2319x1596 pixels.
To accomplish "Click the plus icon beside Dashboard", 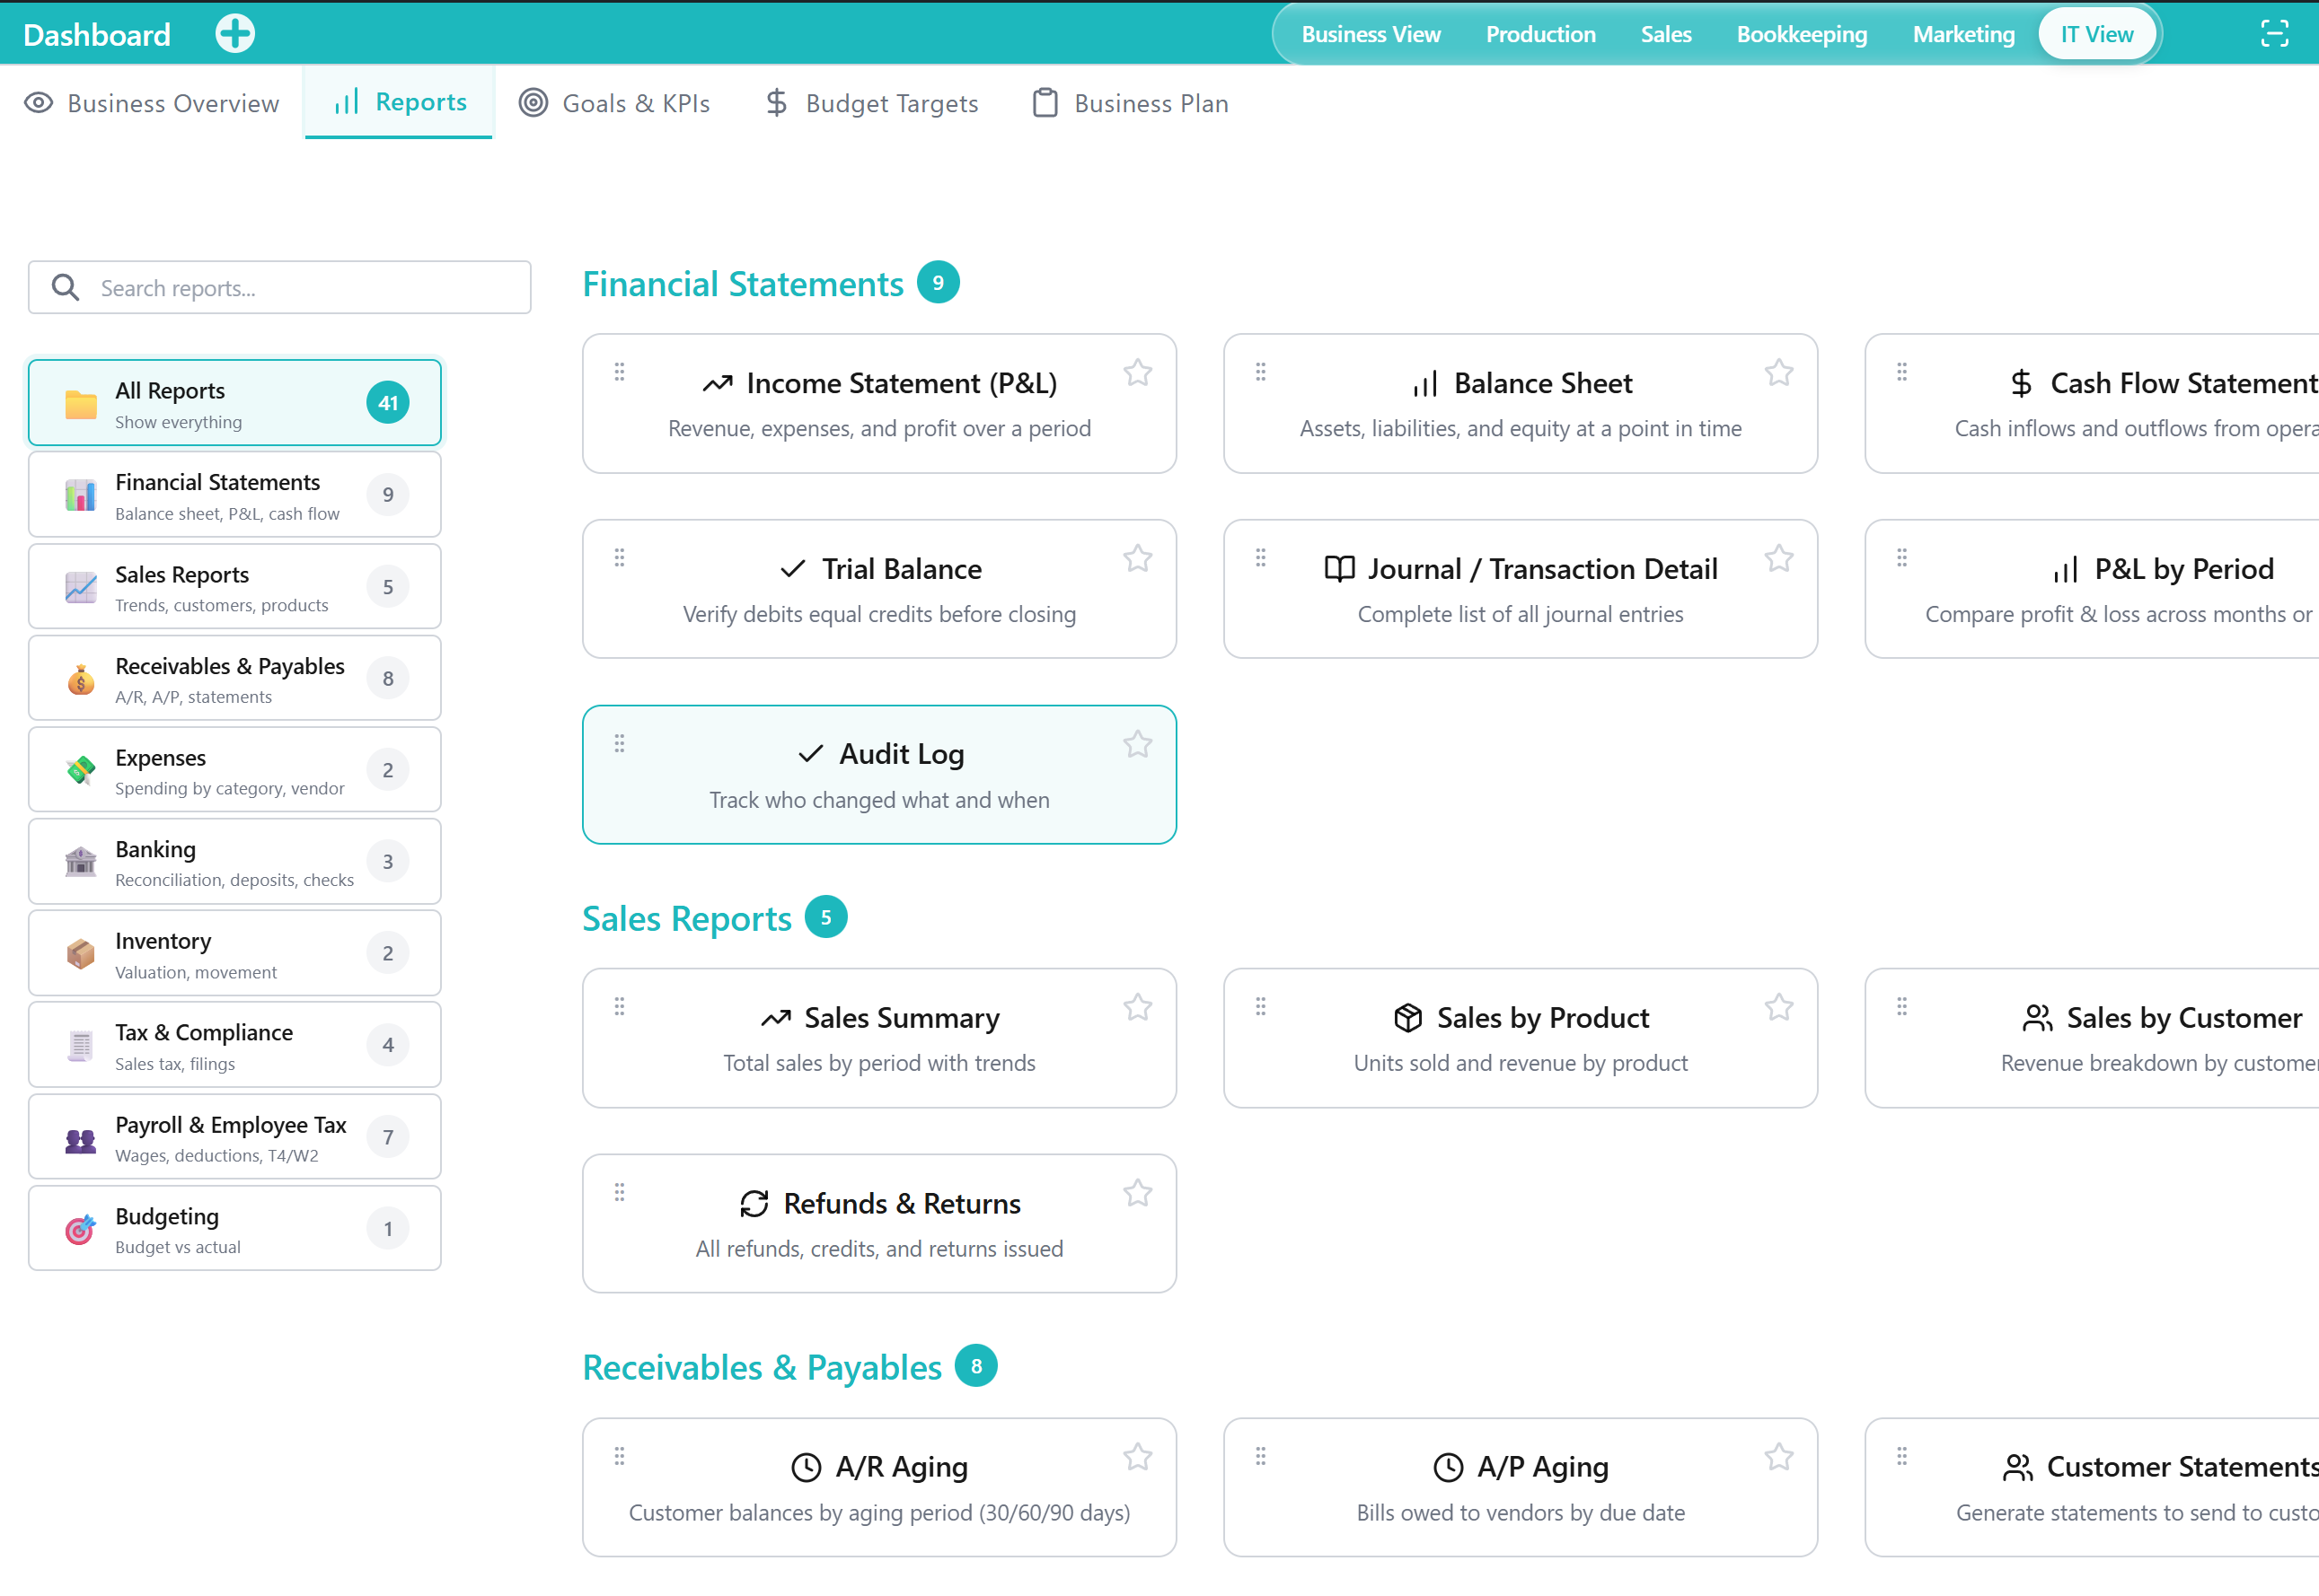I will [x=235, y=34].
